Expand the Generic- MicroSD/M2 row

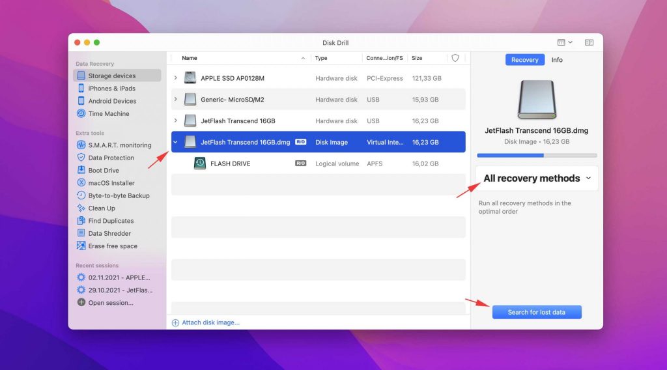coord(175,99)
